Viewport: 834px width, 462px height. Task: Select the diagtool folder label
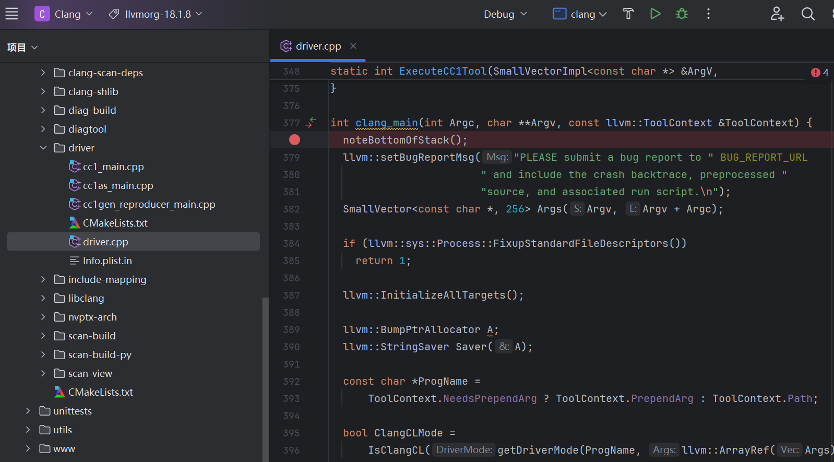(87, 129)
